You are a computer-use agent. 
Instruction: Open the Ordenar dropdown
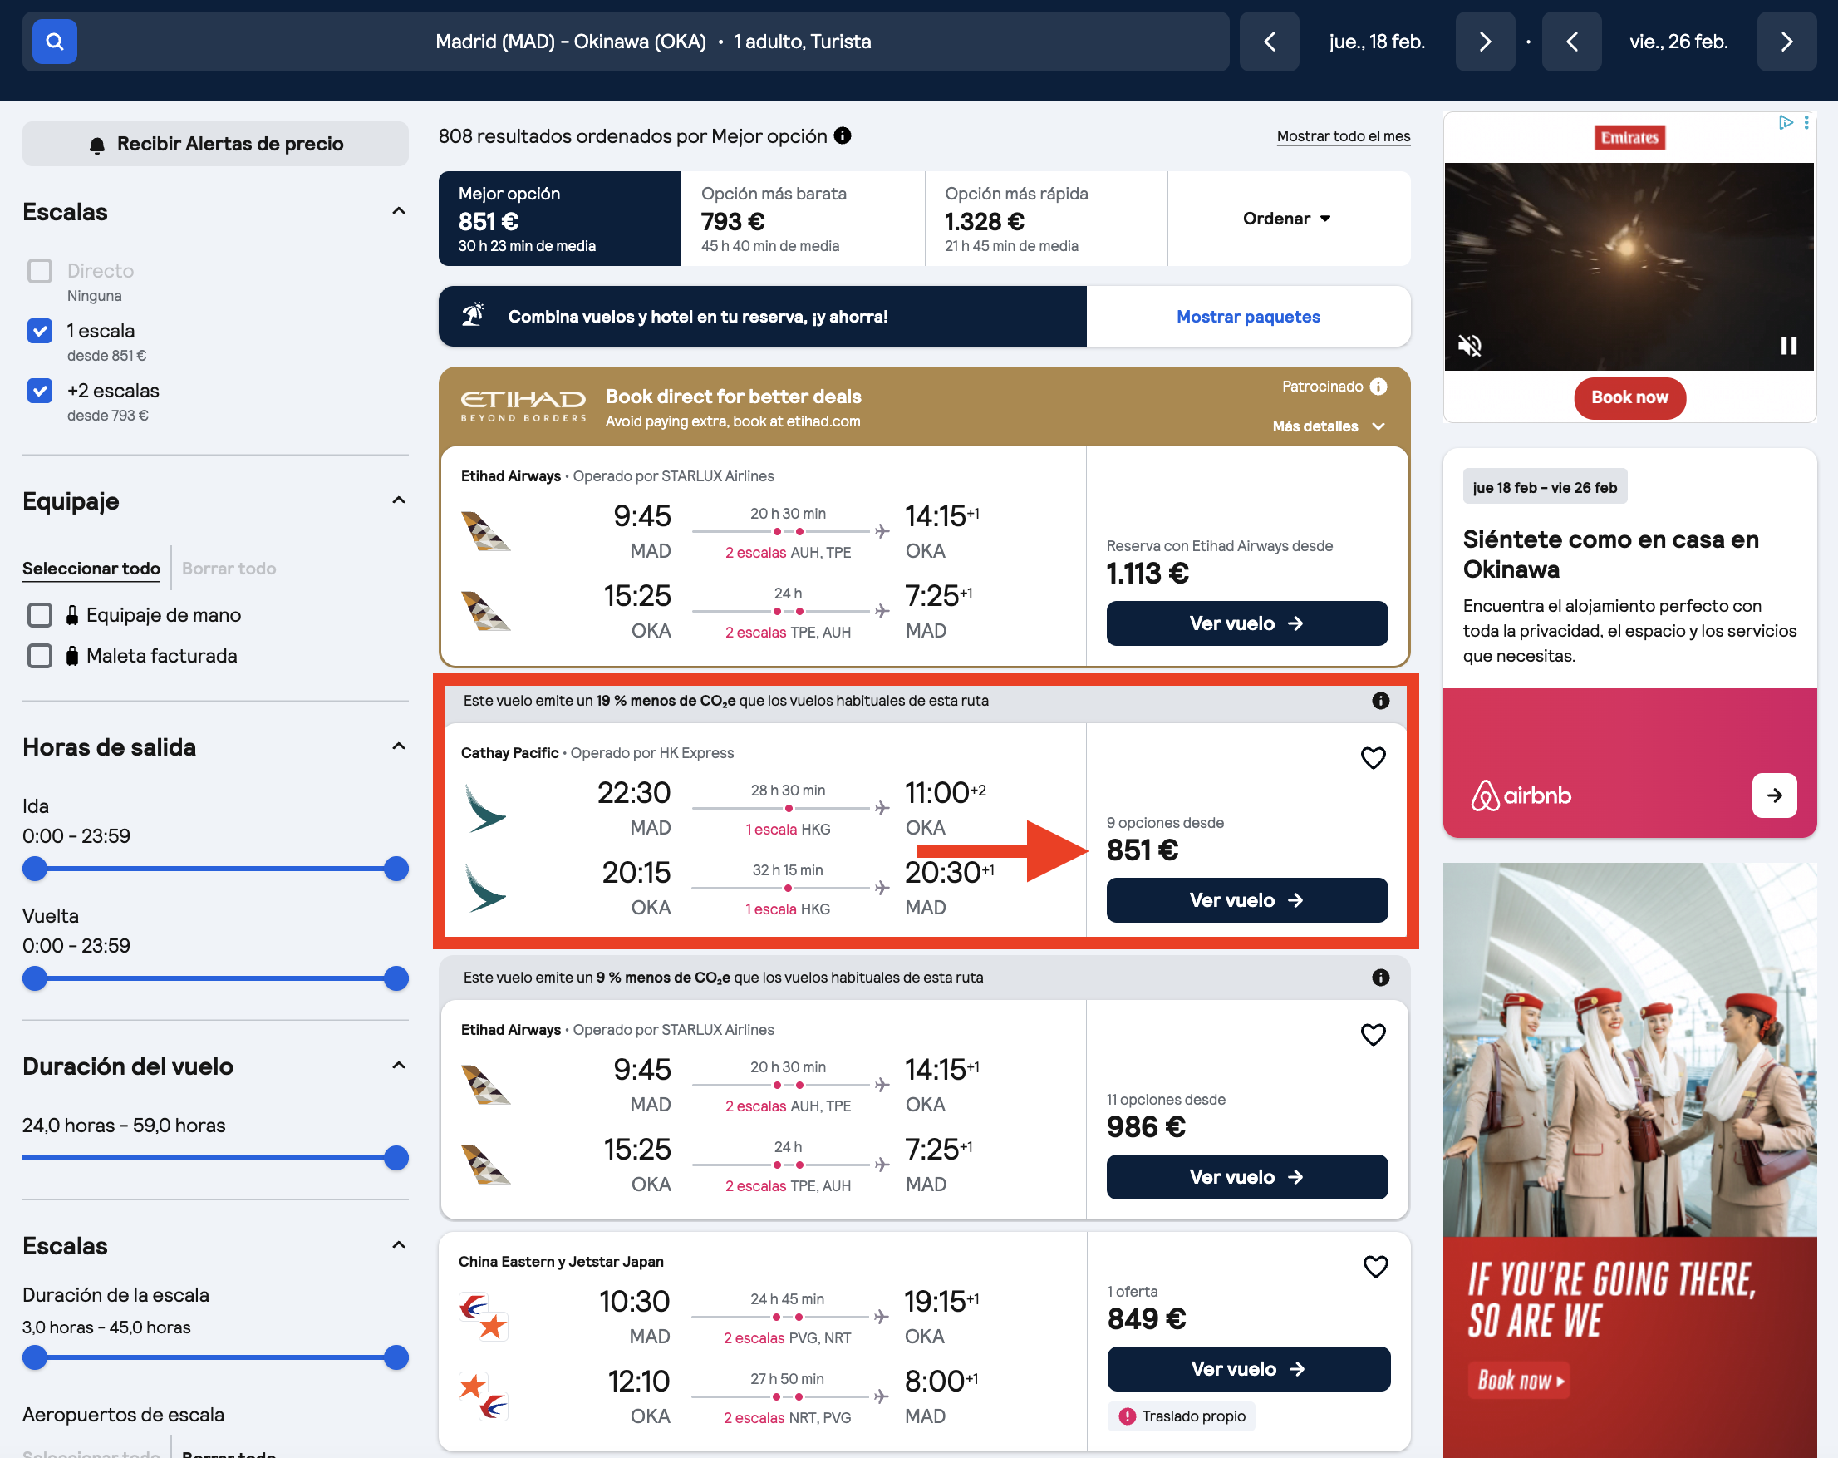(1287, 219)
